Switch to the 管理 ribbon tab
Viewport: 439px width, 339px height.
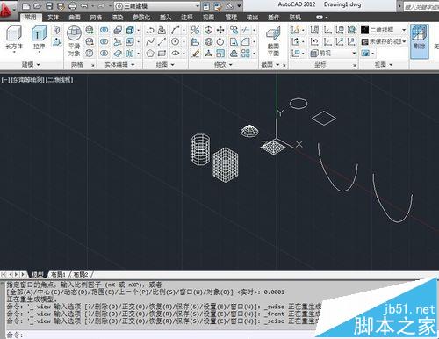[231, 18]
